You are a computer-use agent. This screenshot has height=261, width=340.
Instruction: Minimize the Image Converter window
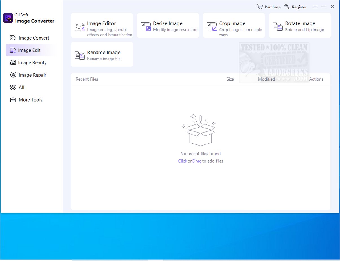[x=323, y=7]
